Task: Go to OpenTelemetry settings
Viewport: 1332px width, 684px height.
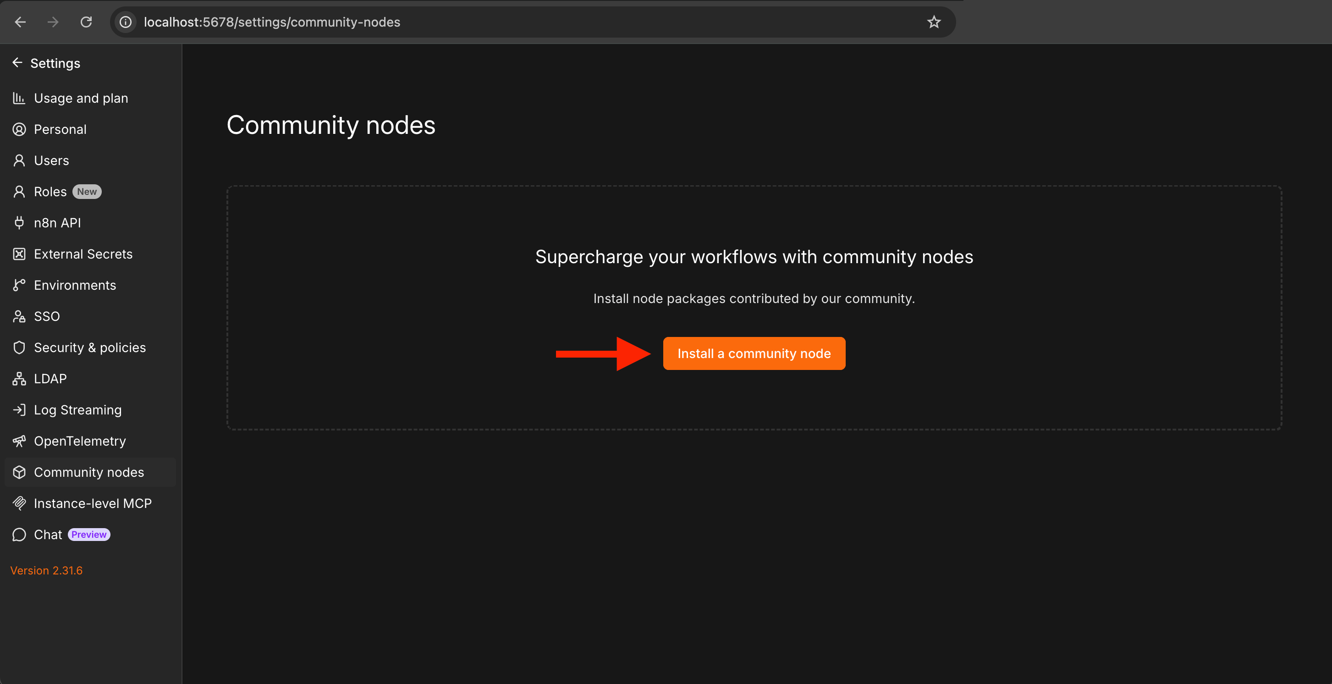Action: [x=90, y=441]
